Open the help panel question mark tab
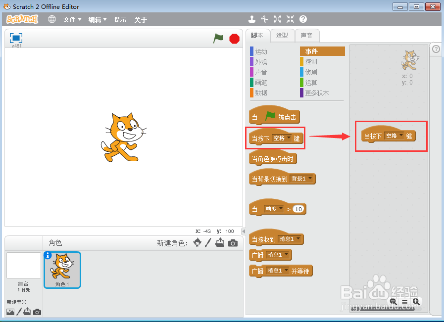This screenshot has height=322, width=444. (436, 49)
